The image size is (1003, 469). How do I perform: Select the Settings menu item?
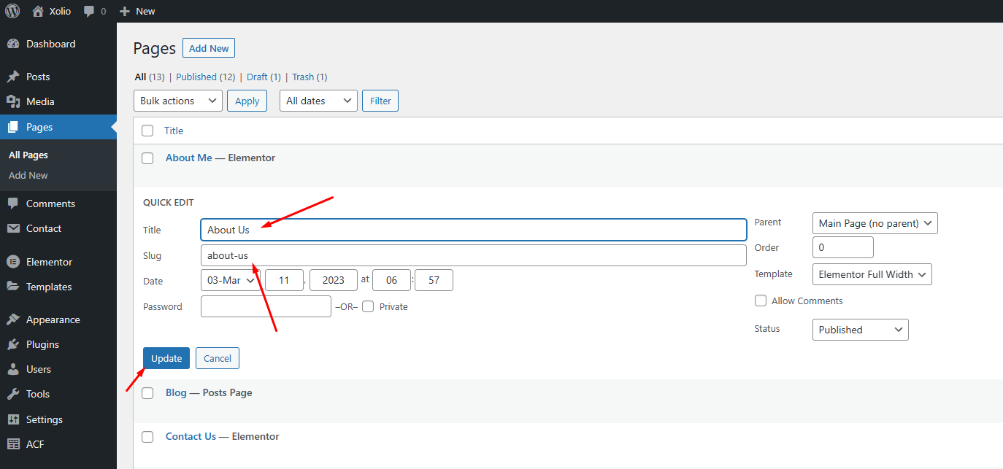pos(44,419)
